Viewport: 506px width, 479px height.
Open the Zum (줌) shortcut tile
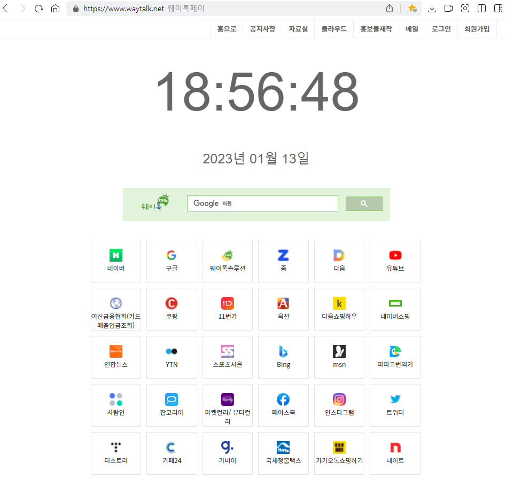[283, 261]
